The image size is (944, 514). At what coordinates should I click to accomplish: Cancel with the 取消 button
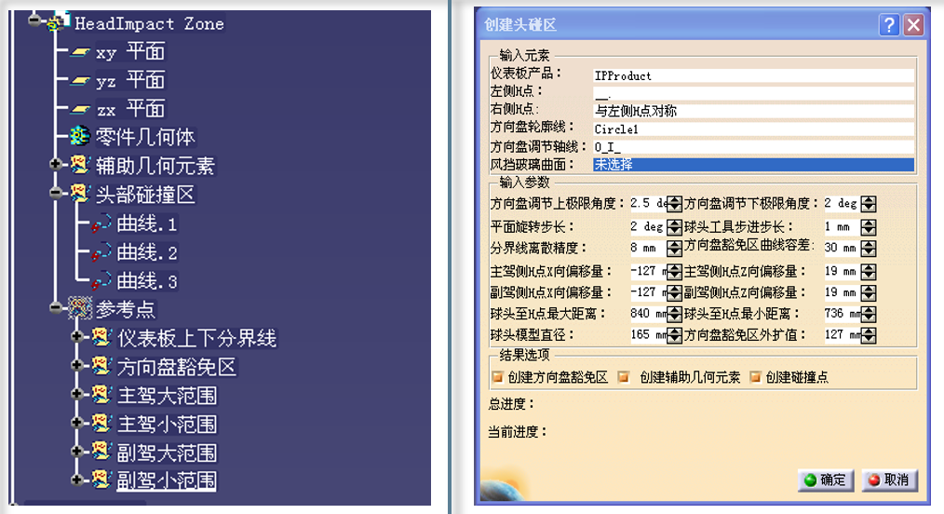pyautogui.click(x=889, y=480)
